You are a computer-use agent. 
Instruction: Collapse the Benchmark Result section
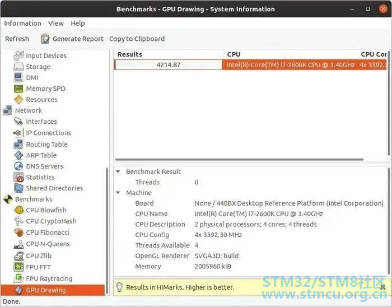(x=118, y=172)
